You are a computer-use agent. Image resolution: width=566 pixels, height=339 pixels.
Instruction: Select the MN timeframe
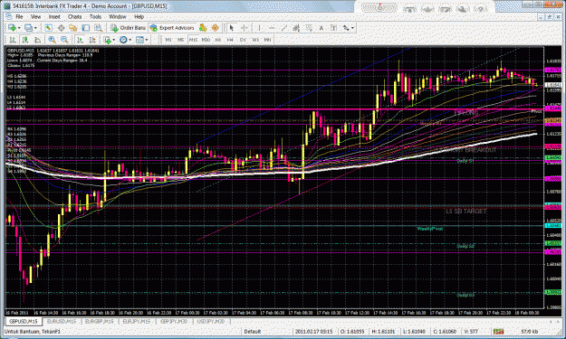coord(267,40)
